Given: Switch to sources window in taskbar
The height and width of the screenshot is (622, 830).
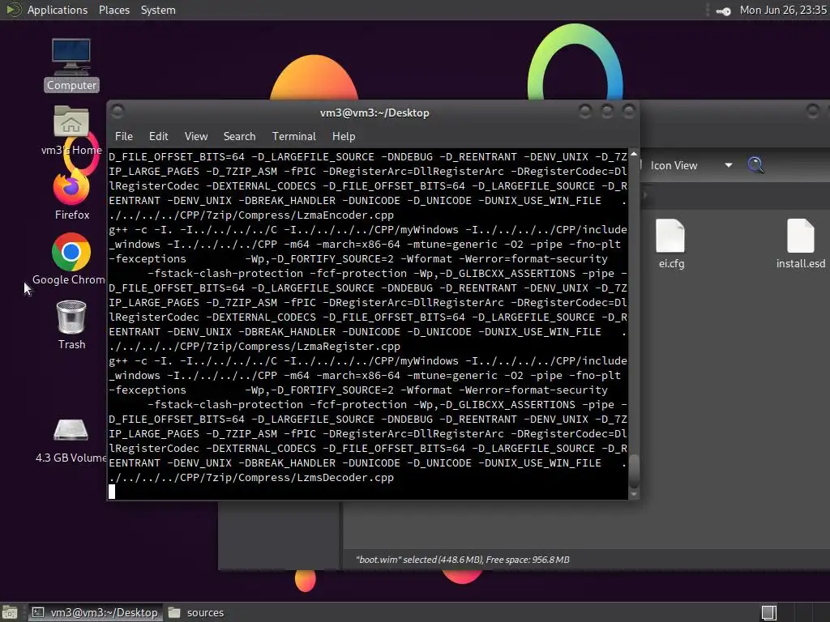Looking at the screenshot, I should tap(196, 612).
